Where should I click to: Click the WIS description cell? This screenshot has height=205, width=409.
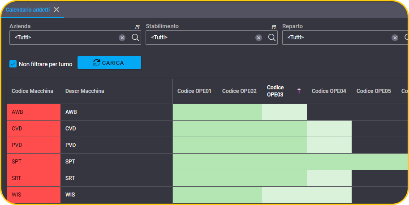(x=116, y=195)
